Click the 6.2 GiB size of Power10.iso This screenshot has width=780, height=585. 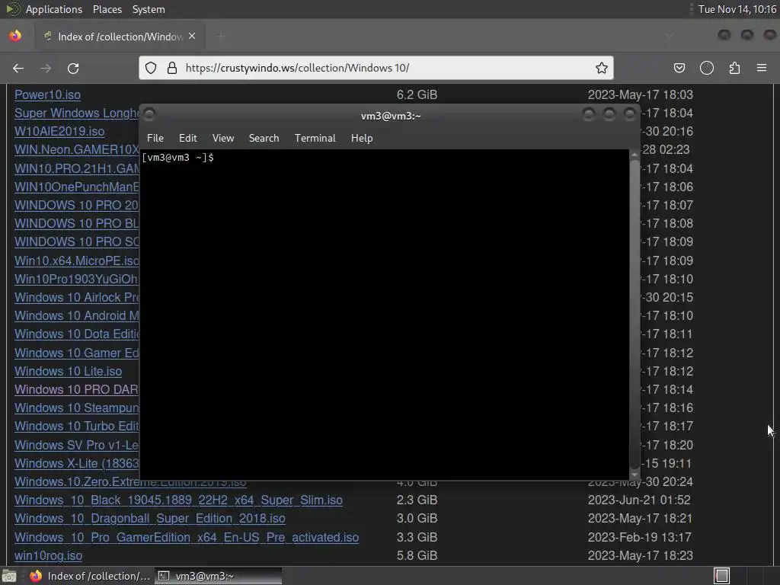[417, 94]
